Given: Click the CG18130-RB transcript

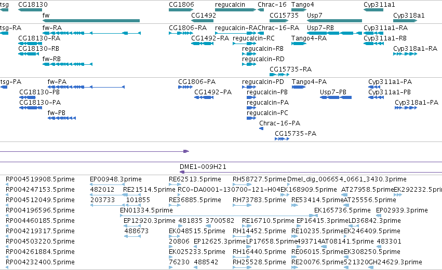Looking at the screenshot, I should coord(29,54).
